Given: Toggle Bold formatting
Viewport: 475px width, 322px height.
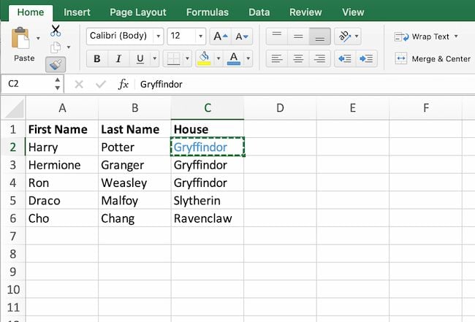Looking at the screenshot, I should click(x=96, y=59).
